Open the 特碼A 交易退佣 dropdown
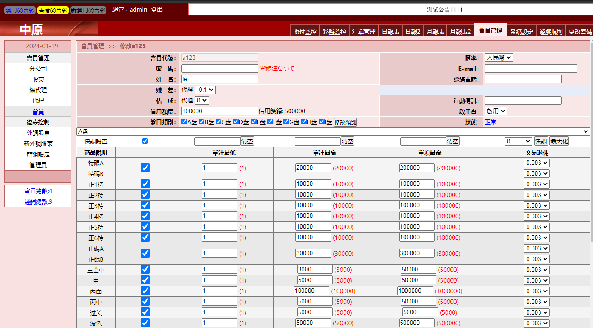Image resolution: width=593 pixels, height=328 pixels. pos(536,163)
